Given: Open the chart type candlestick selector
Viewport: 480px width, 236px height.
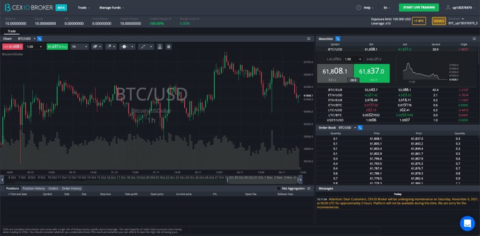Looking at the screenshot, I should click(x=97, y=46).
